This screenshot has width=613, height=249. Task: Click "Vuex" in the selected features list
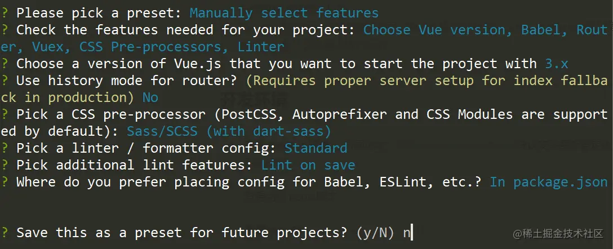(47, 47)
